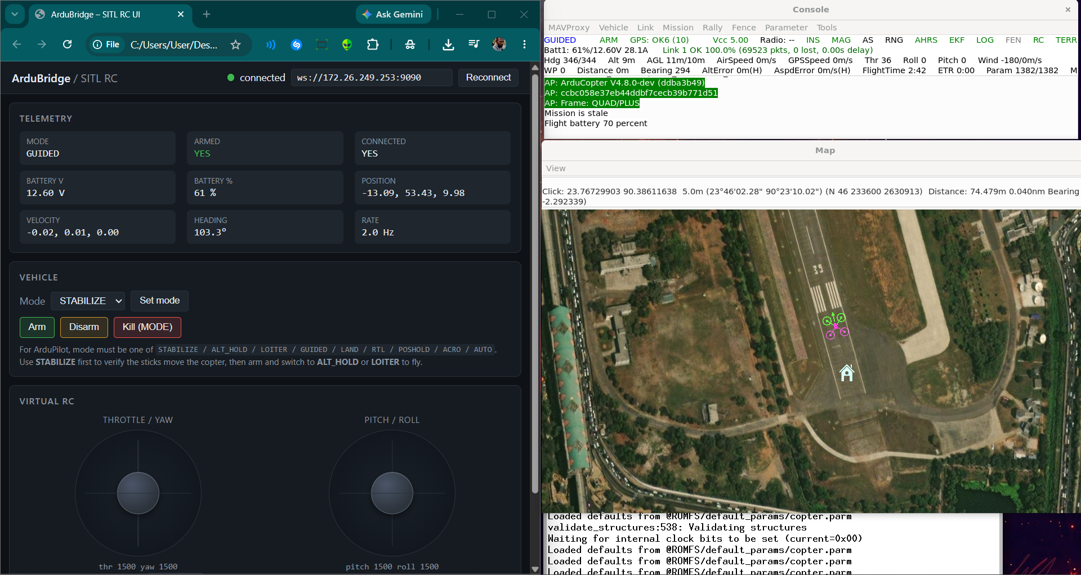The image size is (1081, 575).
Task: Open browser Downloads icon
Action: pos(448,44)
